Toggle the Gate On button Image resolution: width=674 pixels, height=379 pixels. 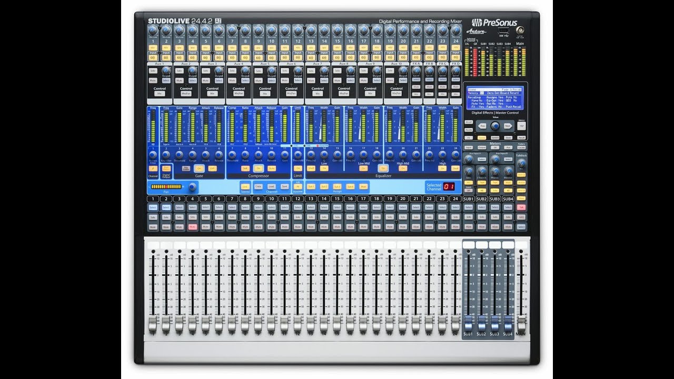click(199, 168)
